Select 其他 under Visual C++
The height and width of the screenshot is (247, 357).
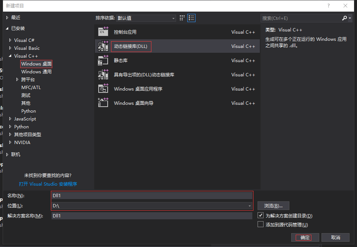click(x=26, y=103)
